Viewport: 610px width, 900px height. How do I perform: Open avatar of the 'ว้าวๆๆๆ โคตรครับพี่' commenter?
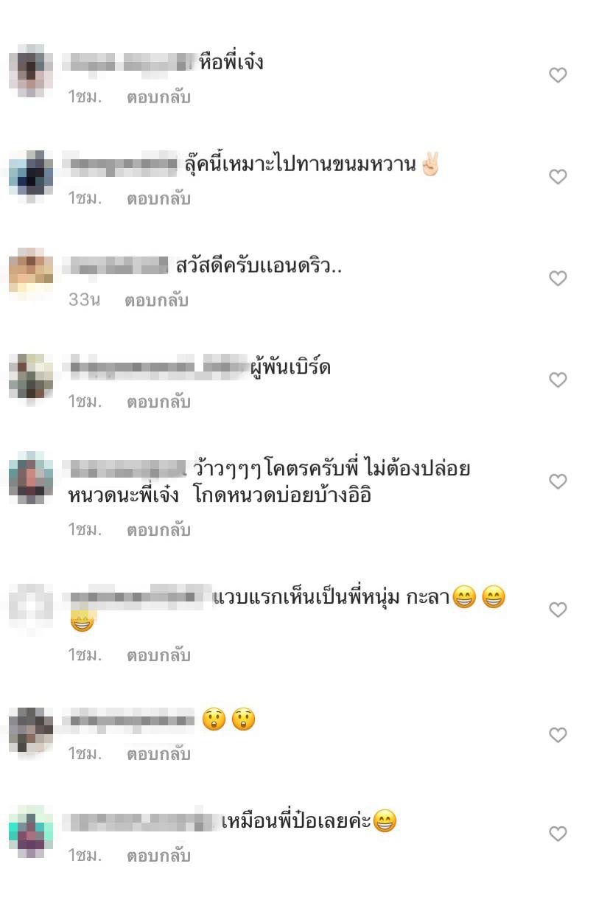click(31, 478)
